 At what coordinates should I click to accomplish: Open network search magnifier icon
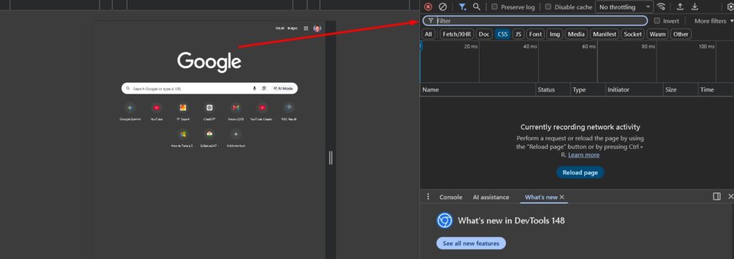(x=477, y=7)
